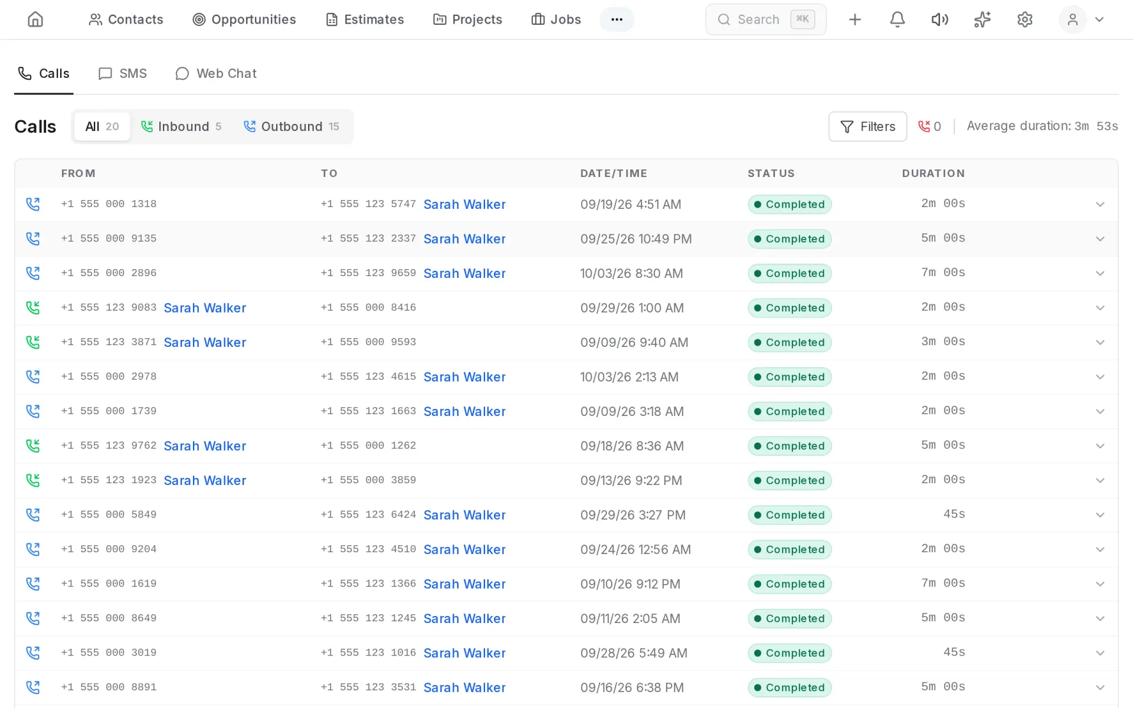Viewport: 1133px width, 708px height.
Task: Expand the 09/28/26 5:49 AM call row
Action: point(1100,653)
